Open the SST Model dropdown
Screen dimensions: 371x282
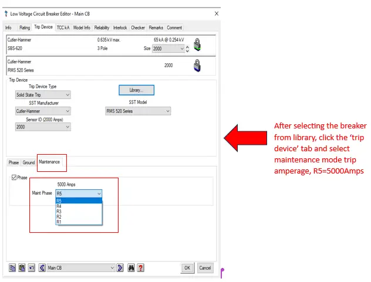coord(138,111)
